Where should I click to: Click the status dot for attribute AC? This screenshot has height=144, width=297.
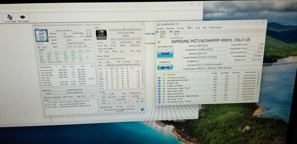[x=159, y=91]
